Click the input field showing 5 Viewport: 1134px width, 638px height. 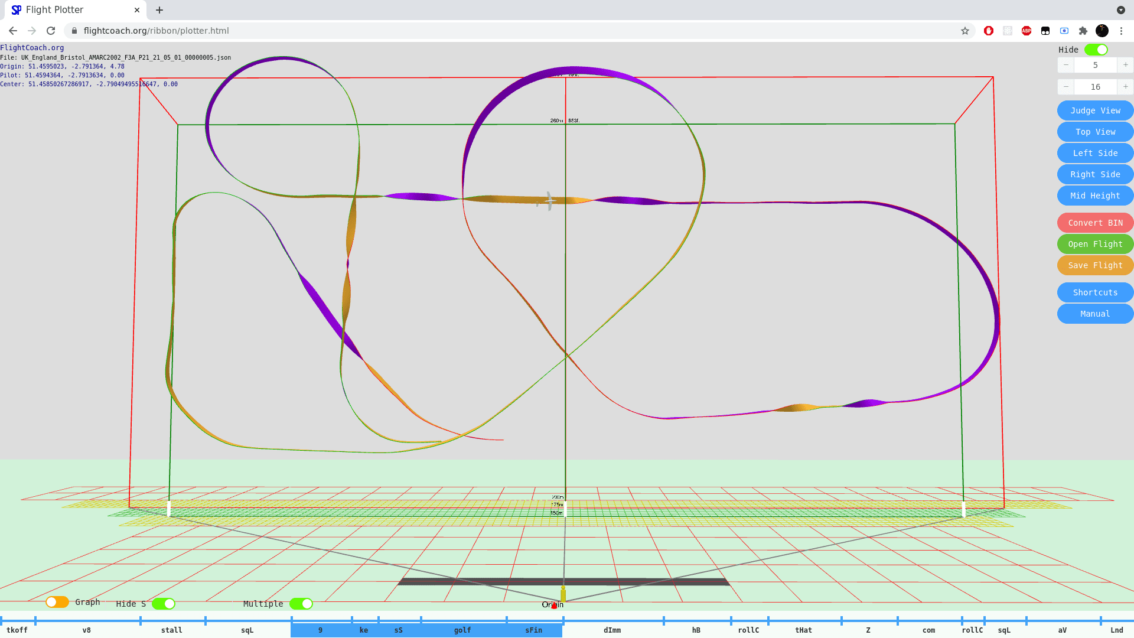tap(1096, 65)
